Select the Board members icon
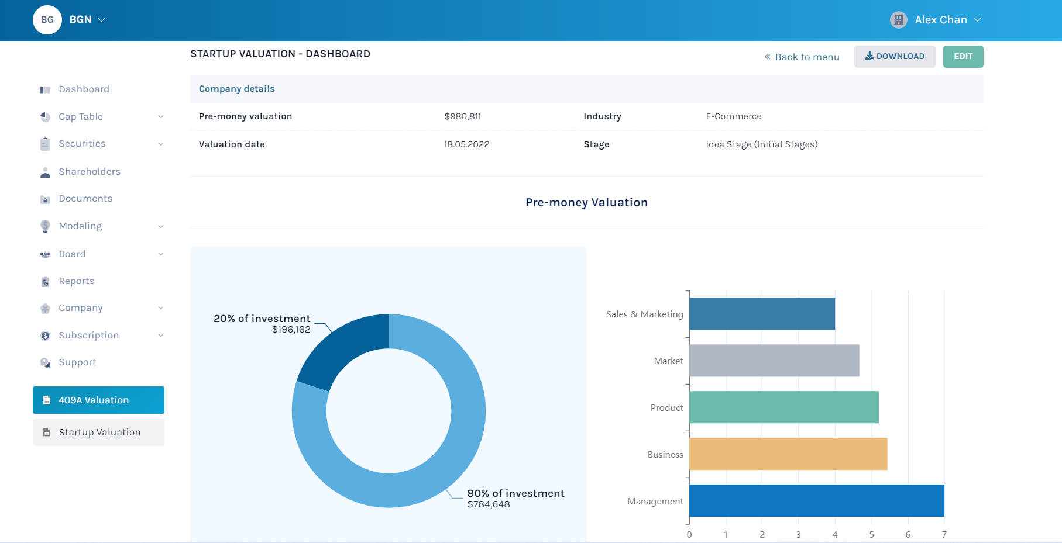The height and width of the screenshot is (543, 1062). click(45, 254)
